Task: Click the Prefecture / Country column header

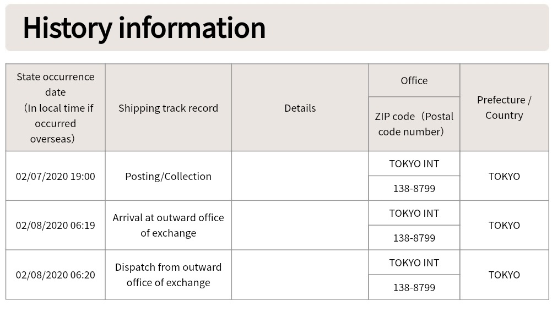Action: tap(504, 108)
